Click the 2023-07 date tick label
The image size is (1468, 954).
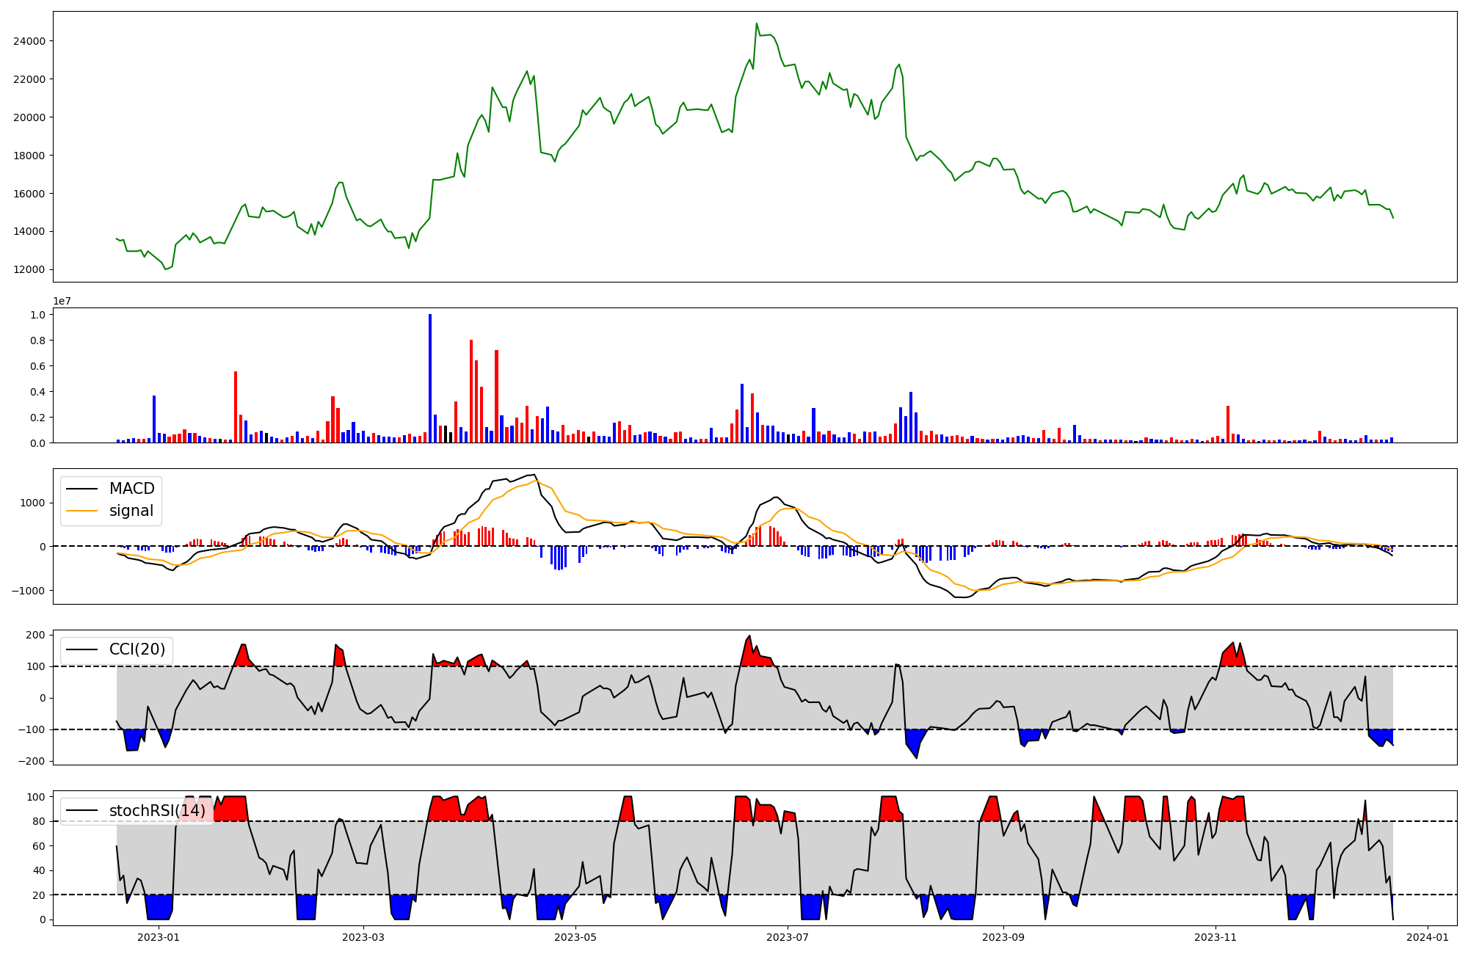tap(788, 937)
